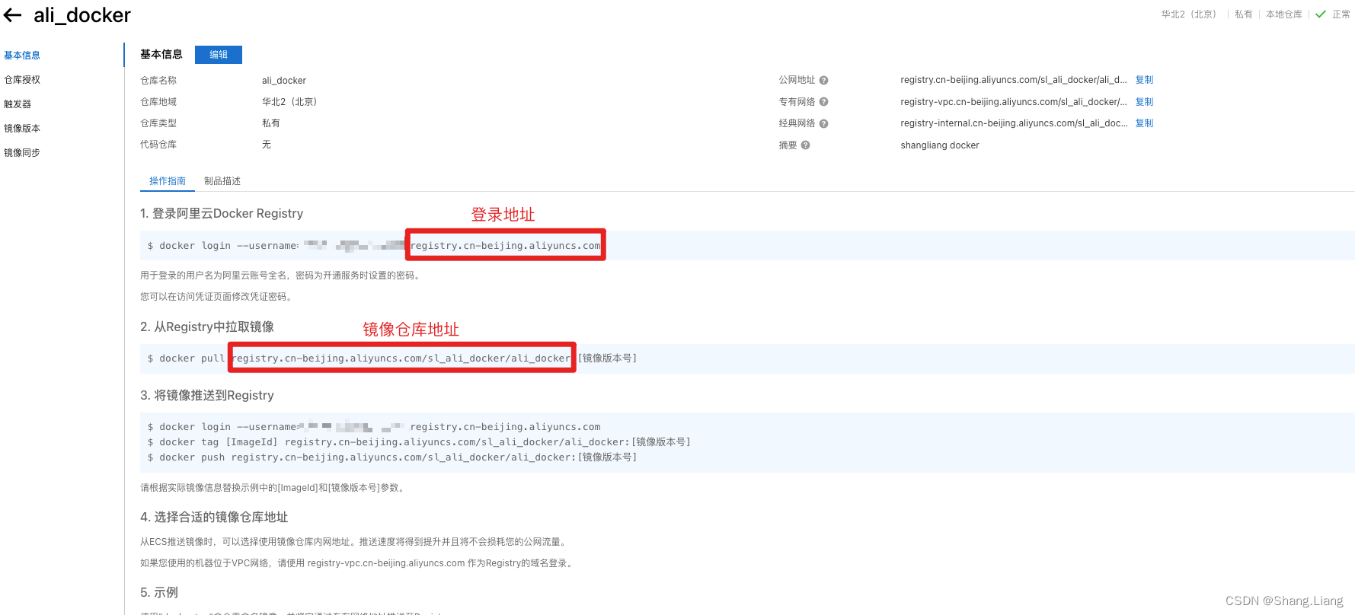Click the 华北2（北京） region label in header
The width and height of the screenshot is (1355, 615).
(x=1190, y=14)
